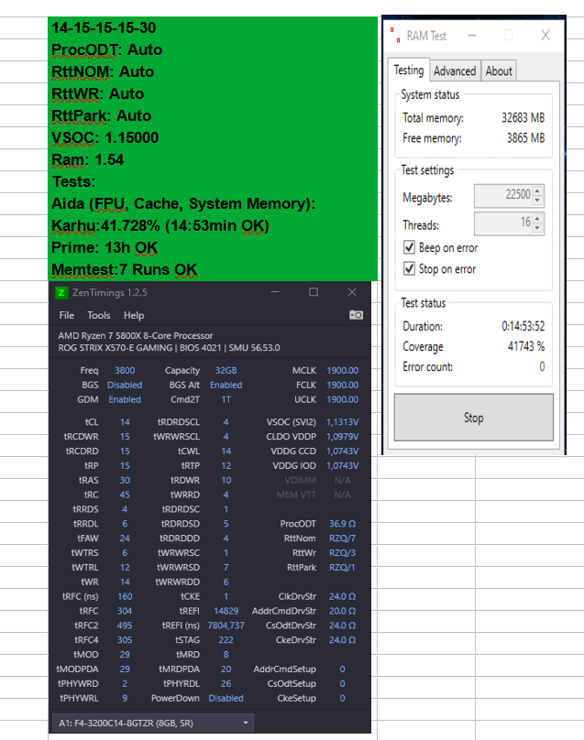Click the RAM Test title bar icon
584x740 pixels.
tap(395, 36)
